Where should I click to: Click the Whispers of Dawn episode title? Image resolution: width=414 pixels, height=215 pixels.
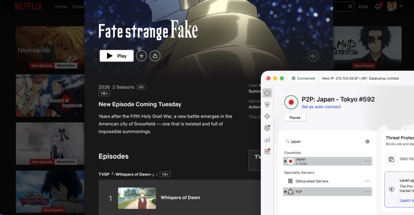180,198
